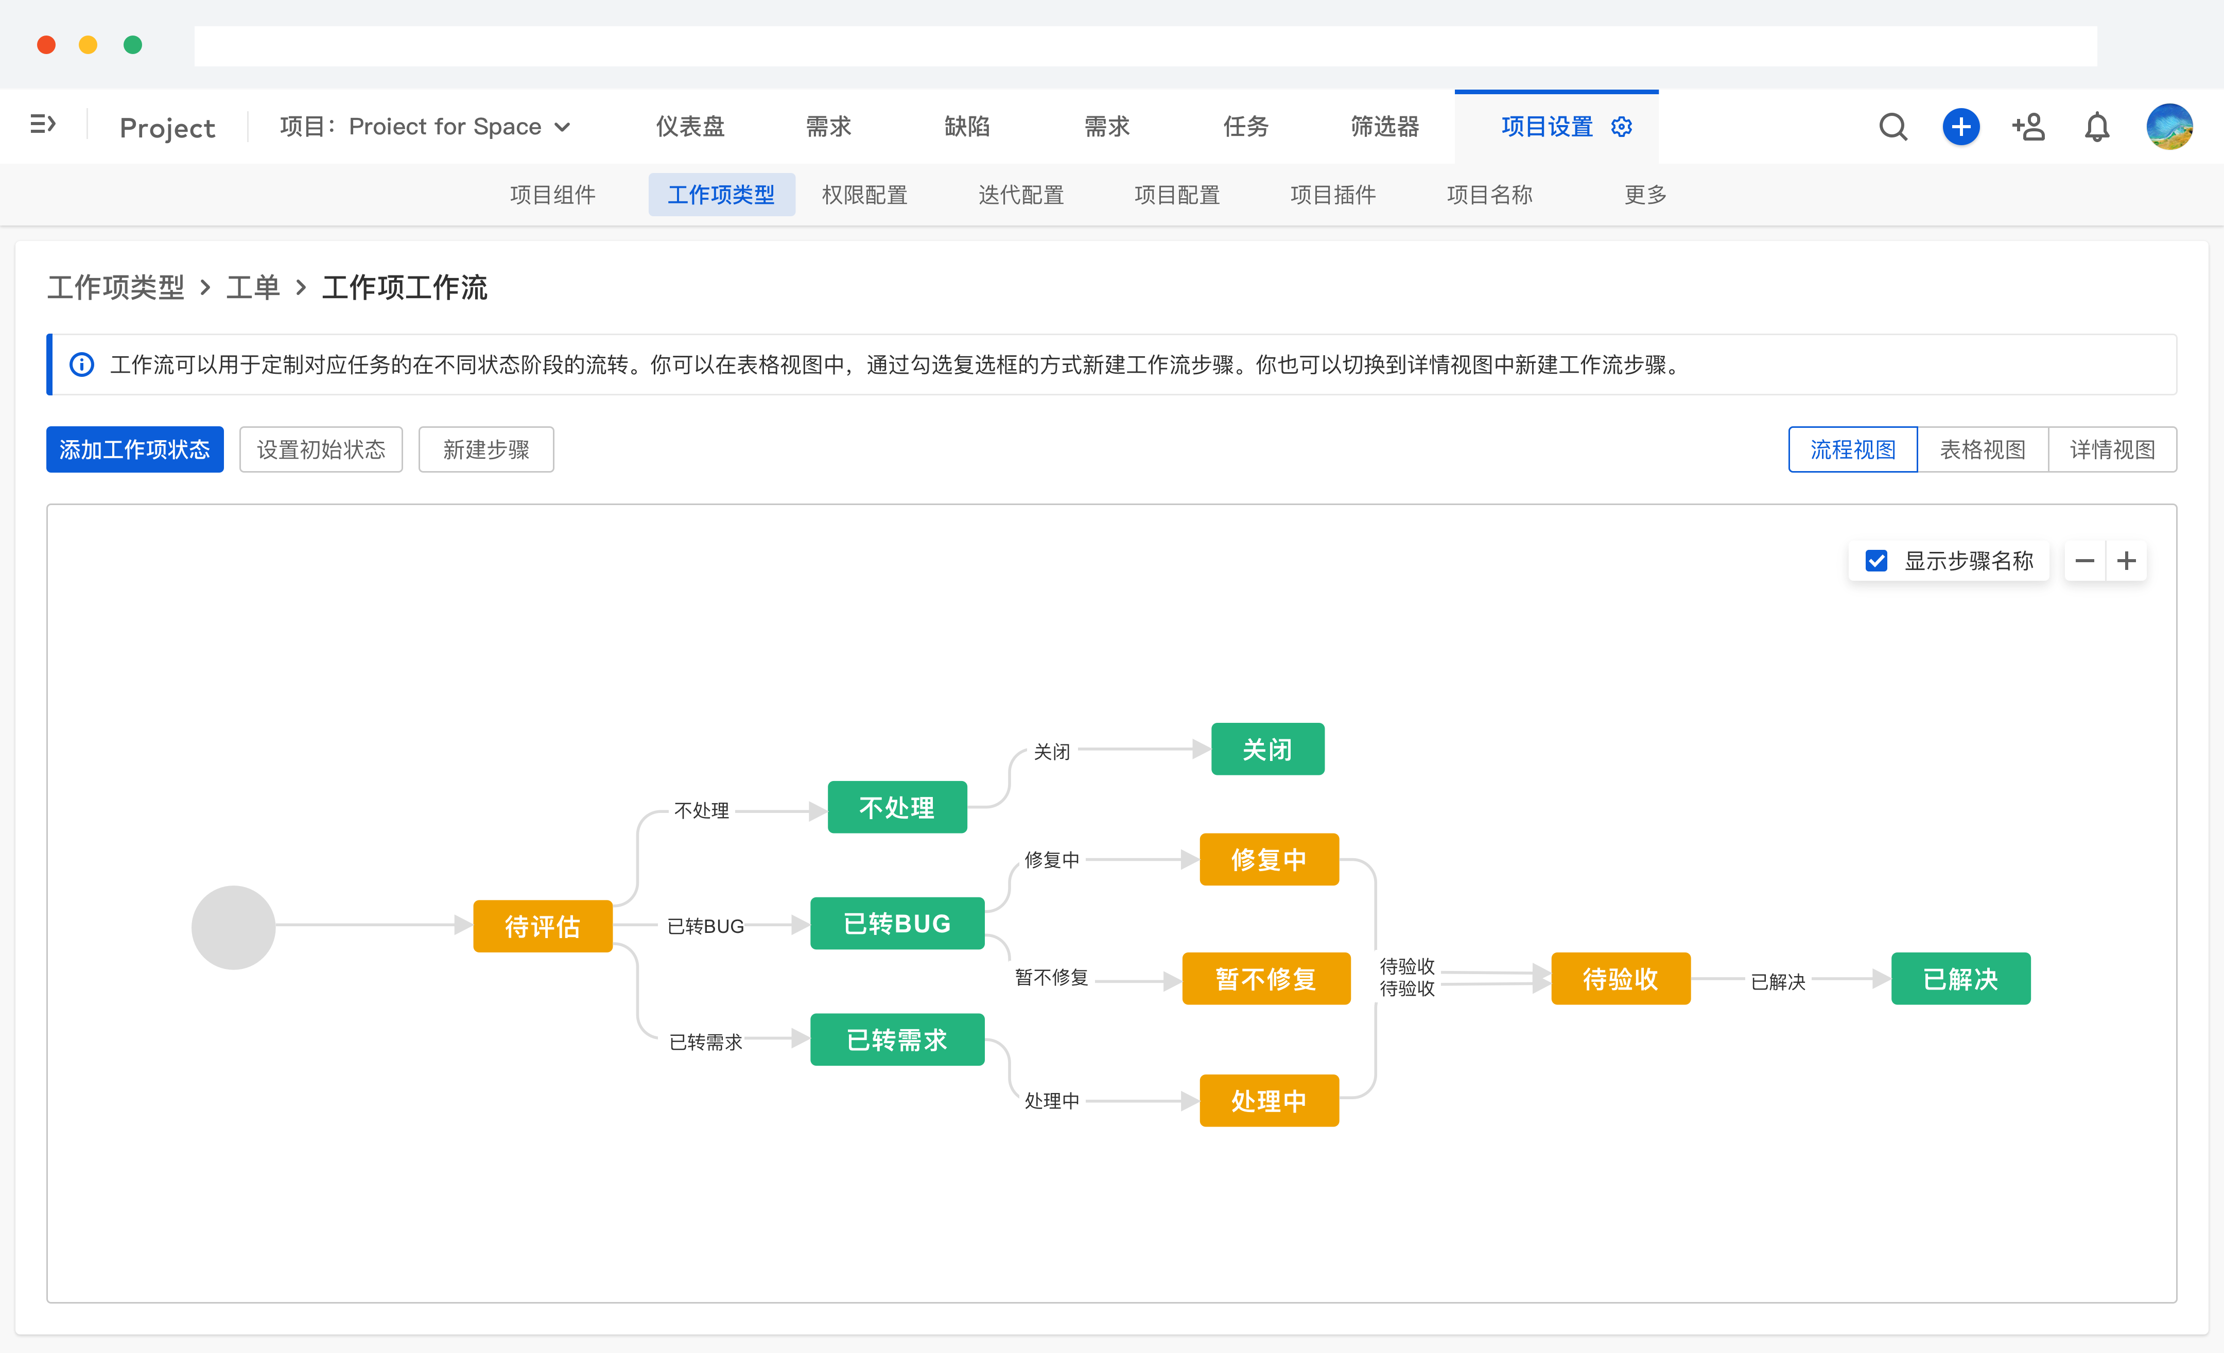Switch to 详情视图 view
The image size is (2224, 1353).
coord(2112,449)
